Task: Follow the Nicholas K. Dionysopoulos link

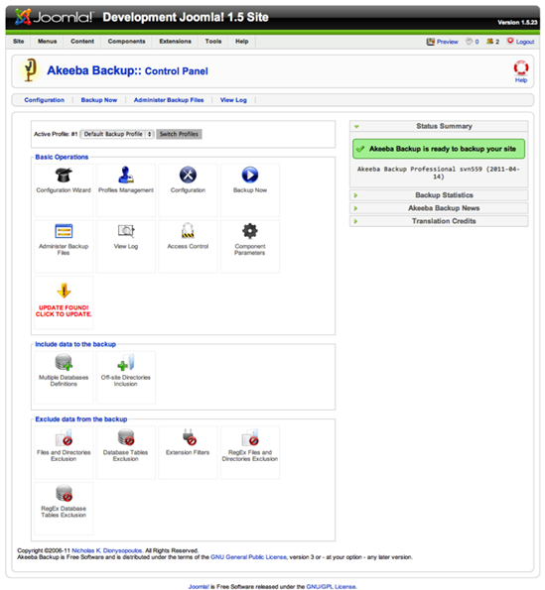Action: 107,550
